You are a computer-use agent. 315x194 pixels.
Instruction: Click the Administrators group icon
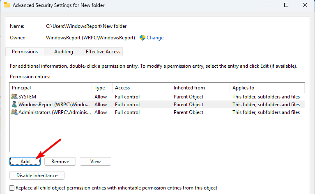pos(14,112)
